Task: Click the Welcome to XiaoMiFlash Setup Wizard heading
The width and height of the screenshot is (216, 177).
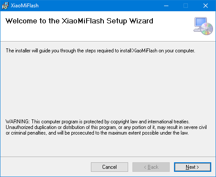Action: point(79,21)
